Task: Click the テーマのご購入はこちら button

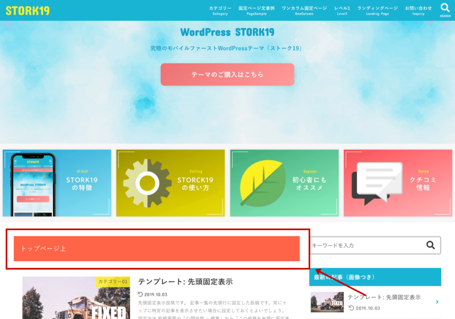Action: [x=227, y=75]
